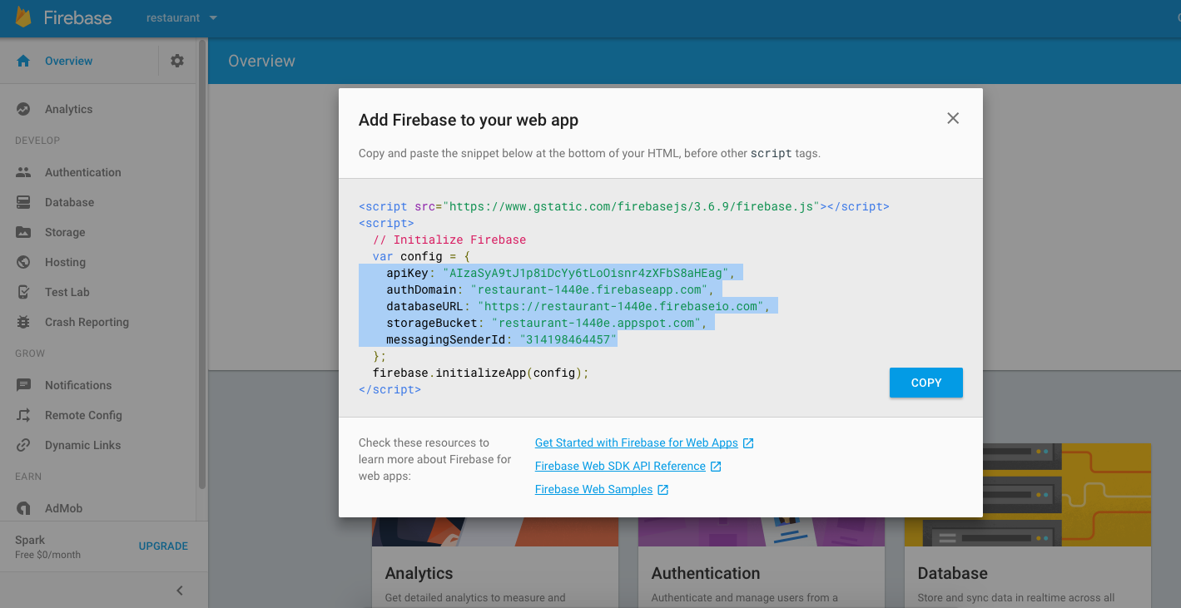Click the Database icon in sidebar
Viewport: 1181px width, 608px height.
pyautogui.click(x=23, y=202)
